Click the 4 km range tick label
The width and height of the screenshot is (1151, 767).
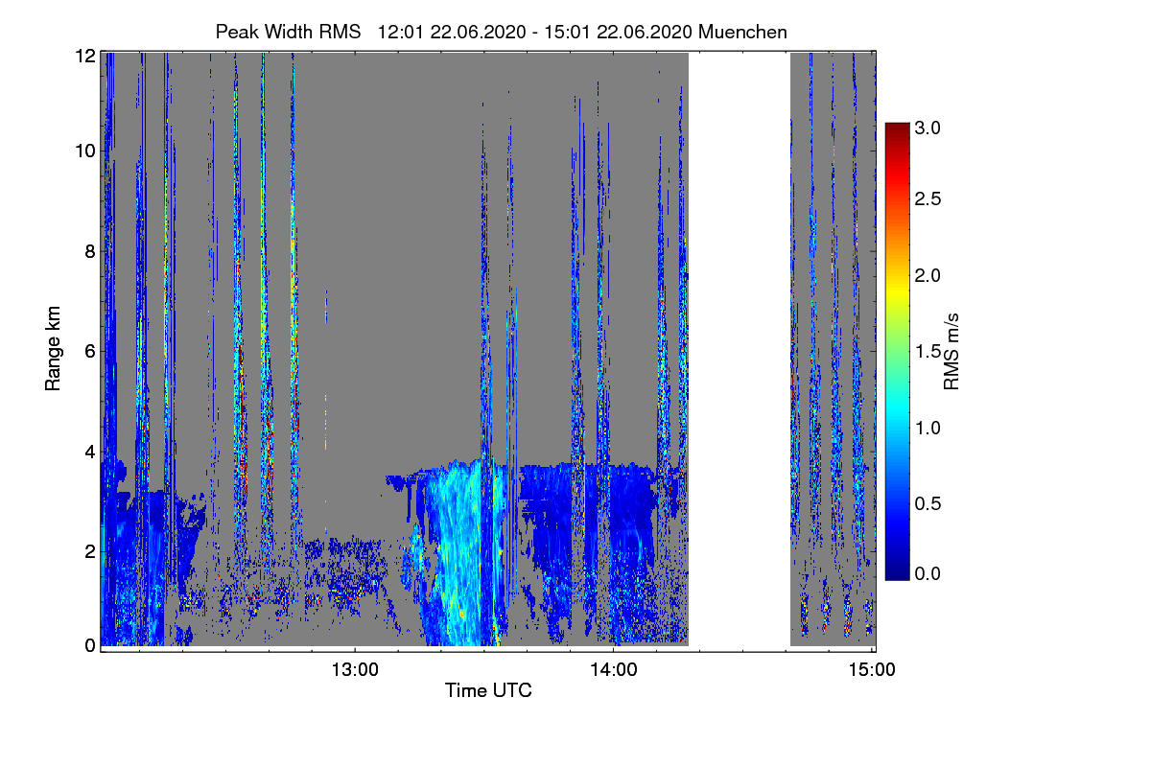(x=89, y=451)
